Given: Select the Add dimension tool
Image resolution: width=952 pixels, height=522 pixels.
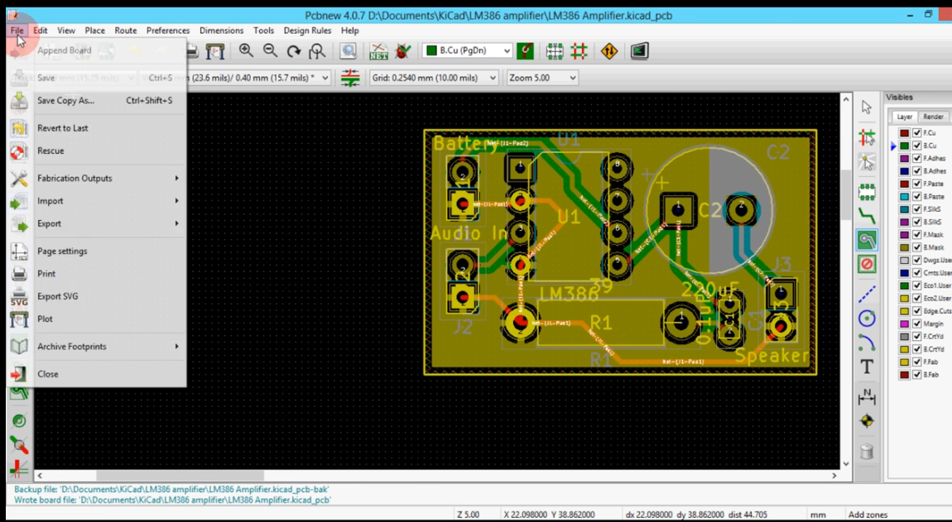Looking at the screenshot, I should tap(867, 396).
